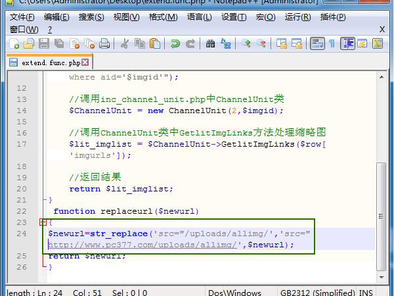Click the document map toolbar icon
394x296 pixels.
(378, 43)
